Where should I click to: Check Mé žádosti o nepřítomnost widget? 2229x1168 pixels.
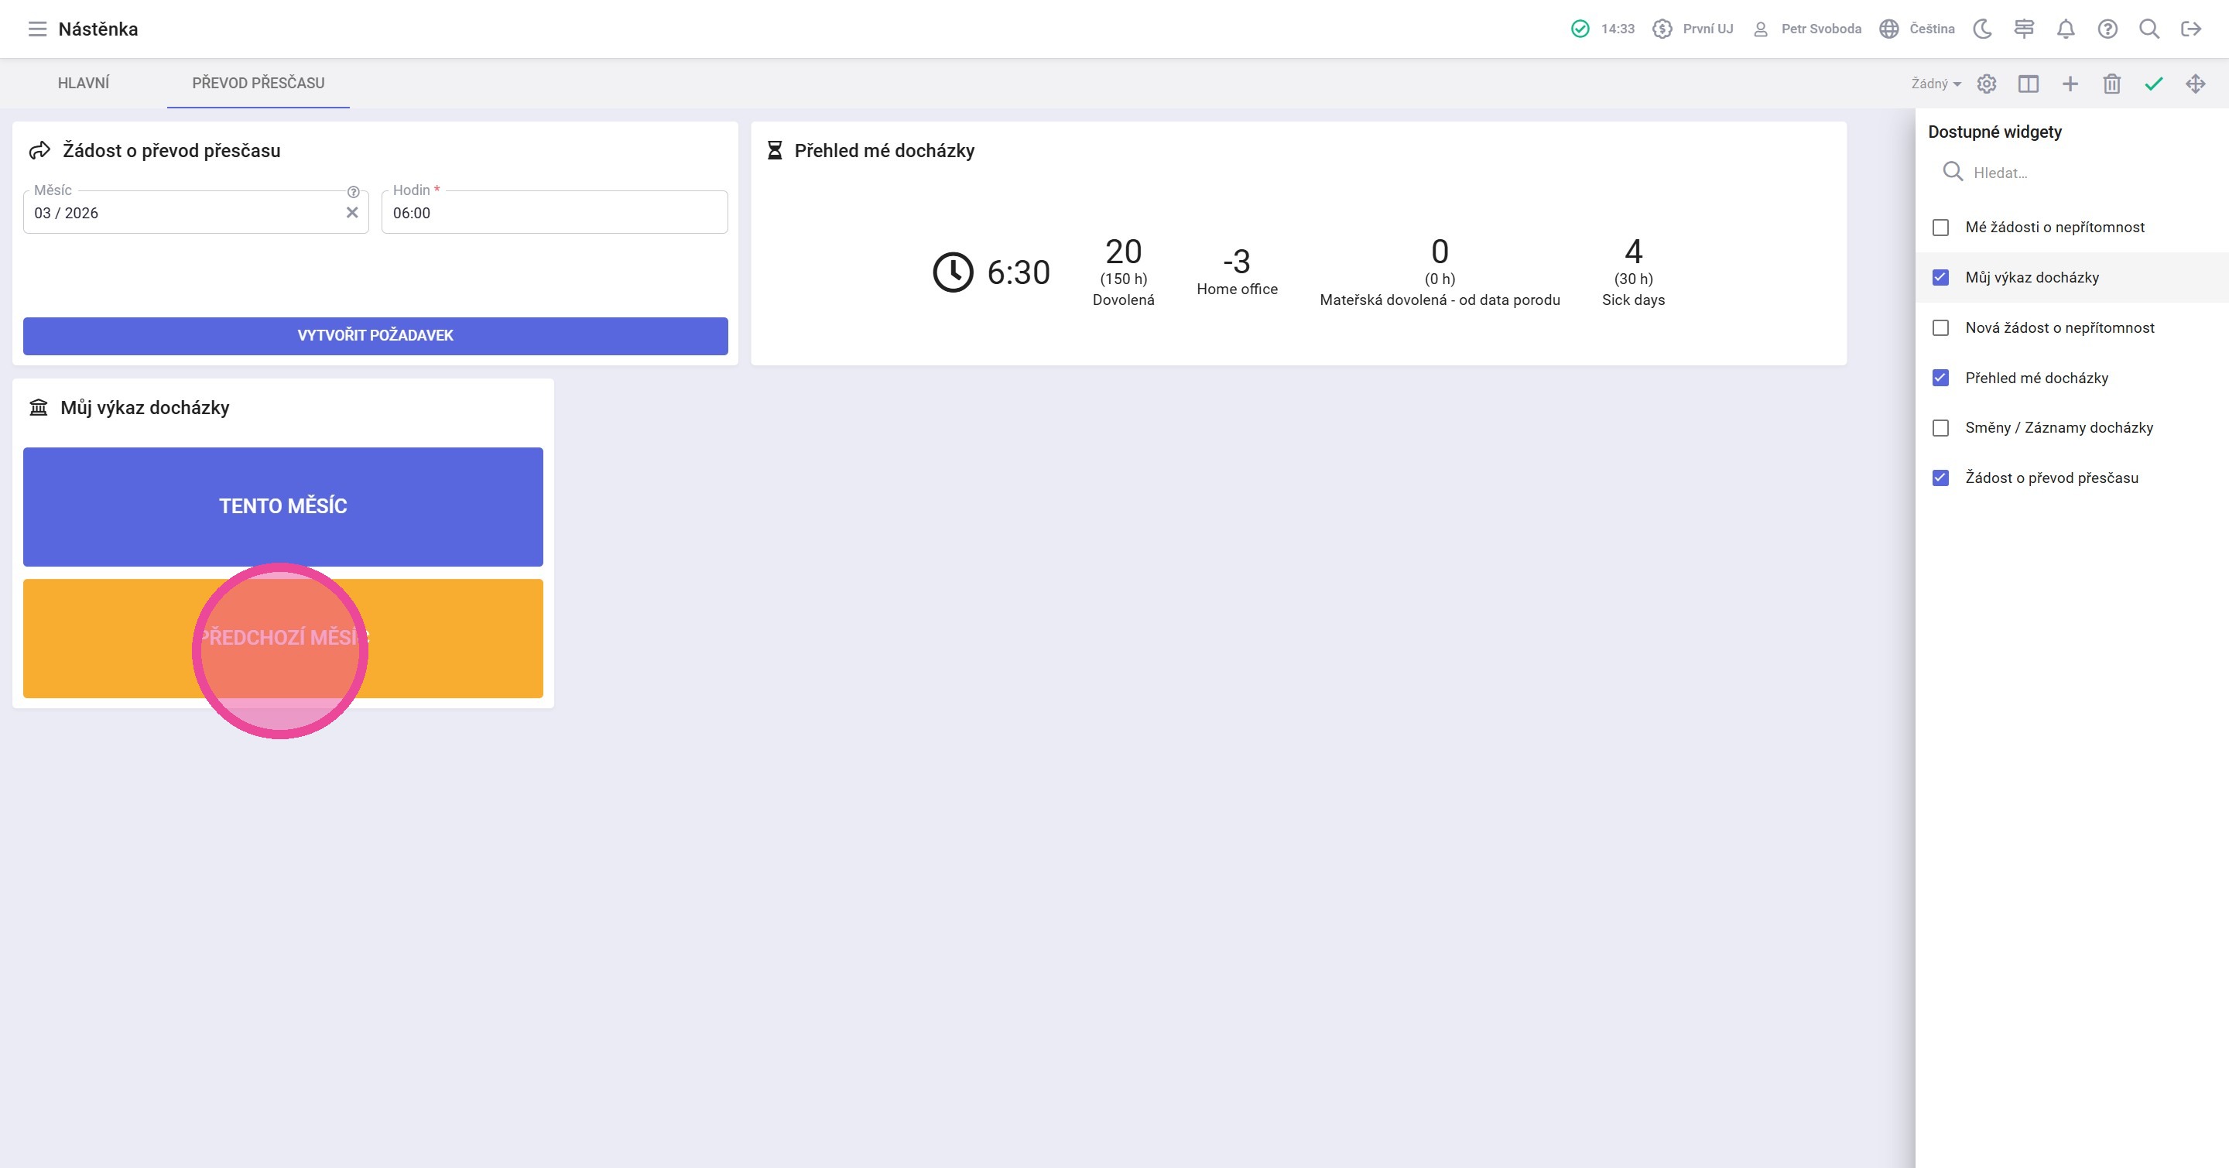click(x=1941, y=228)
